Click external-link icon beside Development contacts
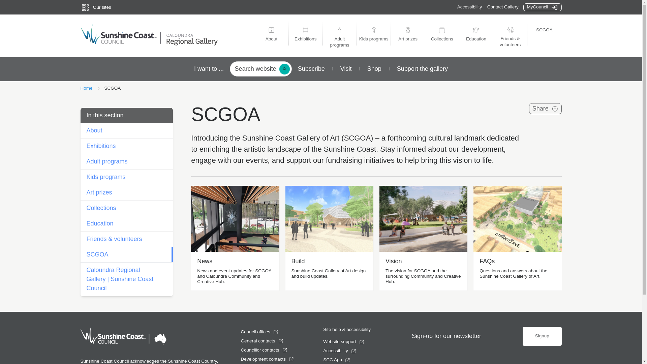 point(291,359)
